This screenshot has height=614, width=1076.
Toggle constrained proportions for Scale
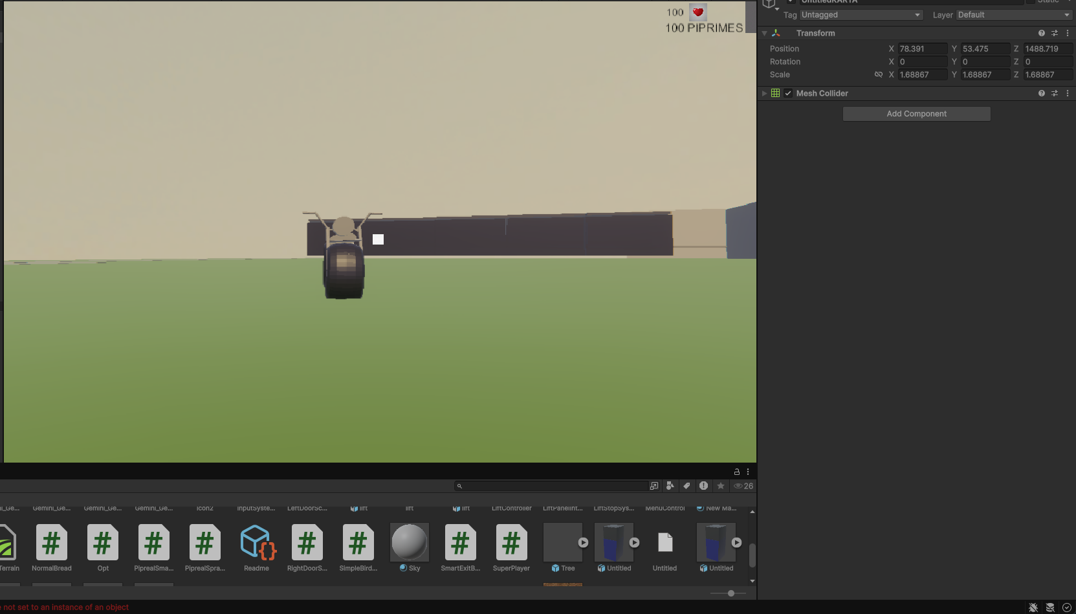click(879, 74)
